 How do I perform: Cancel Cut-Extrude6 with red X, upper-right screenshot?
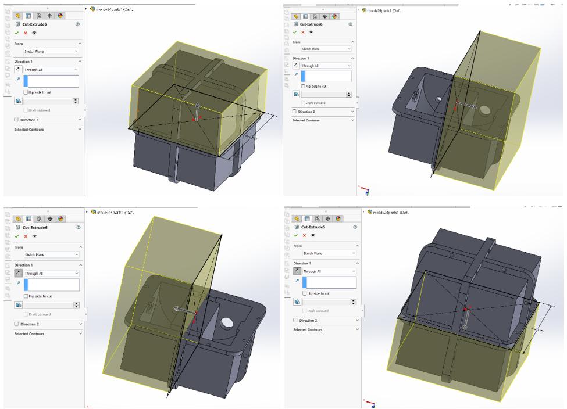303,32
